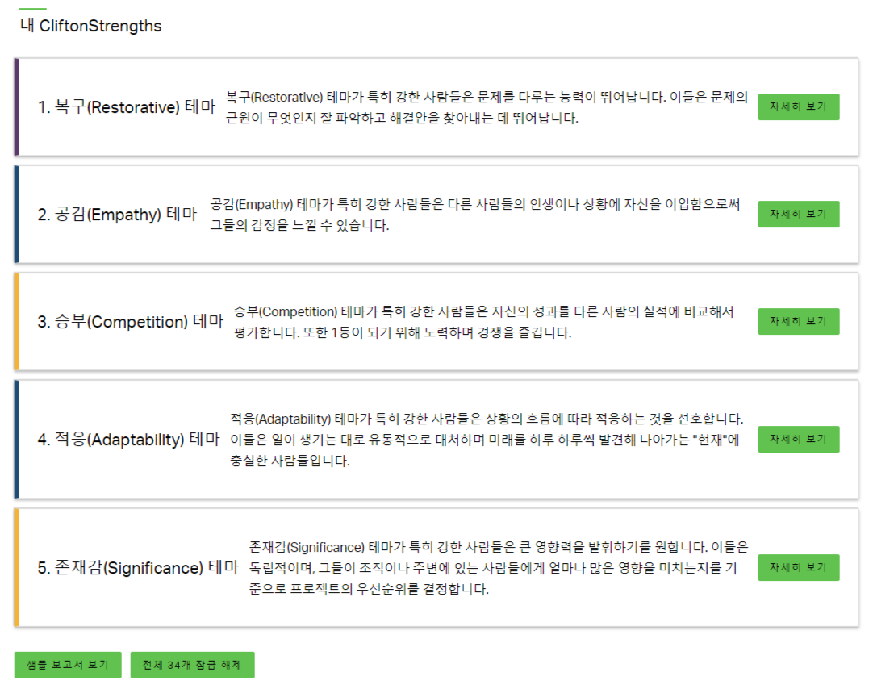
Task: Open details for the 승부(Competition) theme
Action: coord(798,321)
